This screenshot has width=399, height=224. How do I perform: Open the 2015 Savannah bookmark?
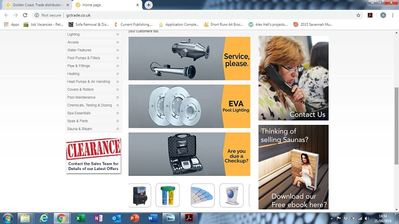click(x=313, y=25)
